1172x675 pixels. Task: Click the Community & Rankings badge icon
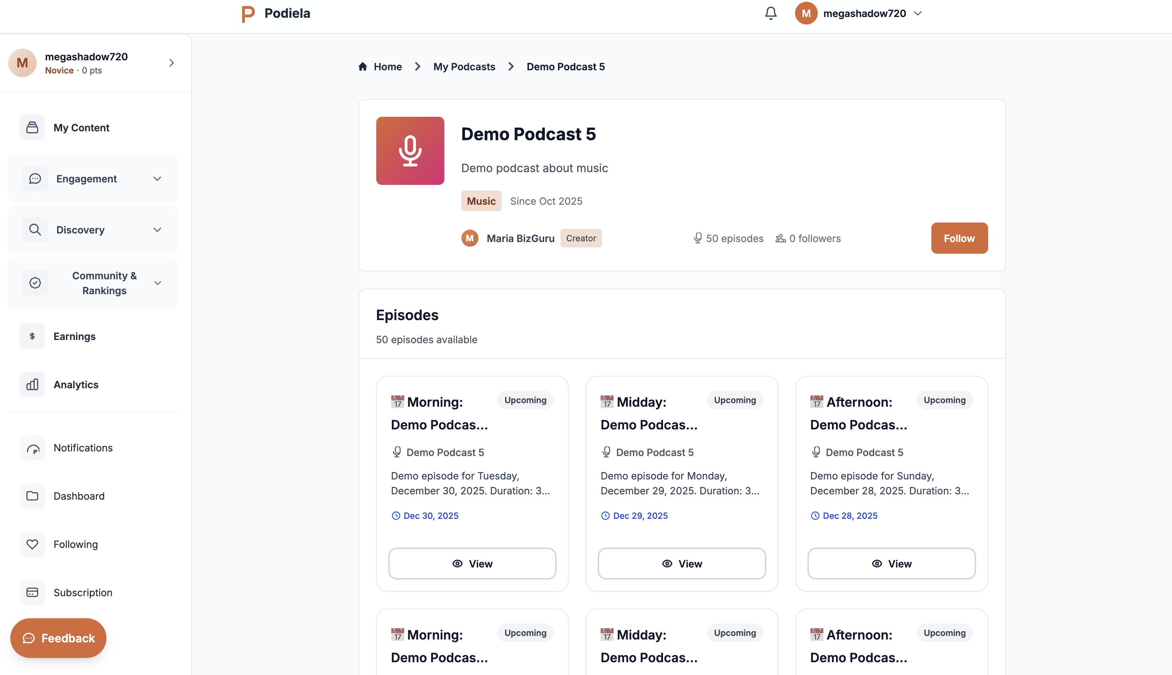[x=35, y=283]
